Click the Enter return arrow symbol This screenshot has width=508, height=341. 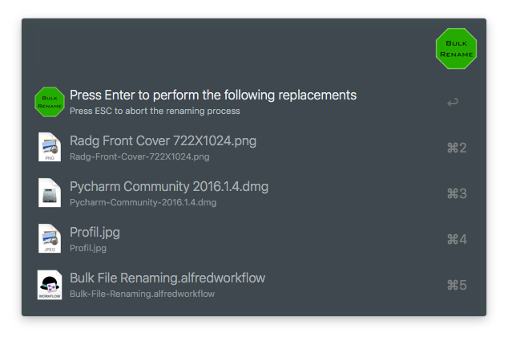pyautogui.click(x=453, y=102)
